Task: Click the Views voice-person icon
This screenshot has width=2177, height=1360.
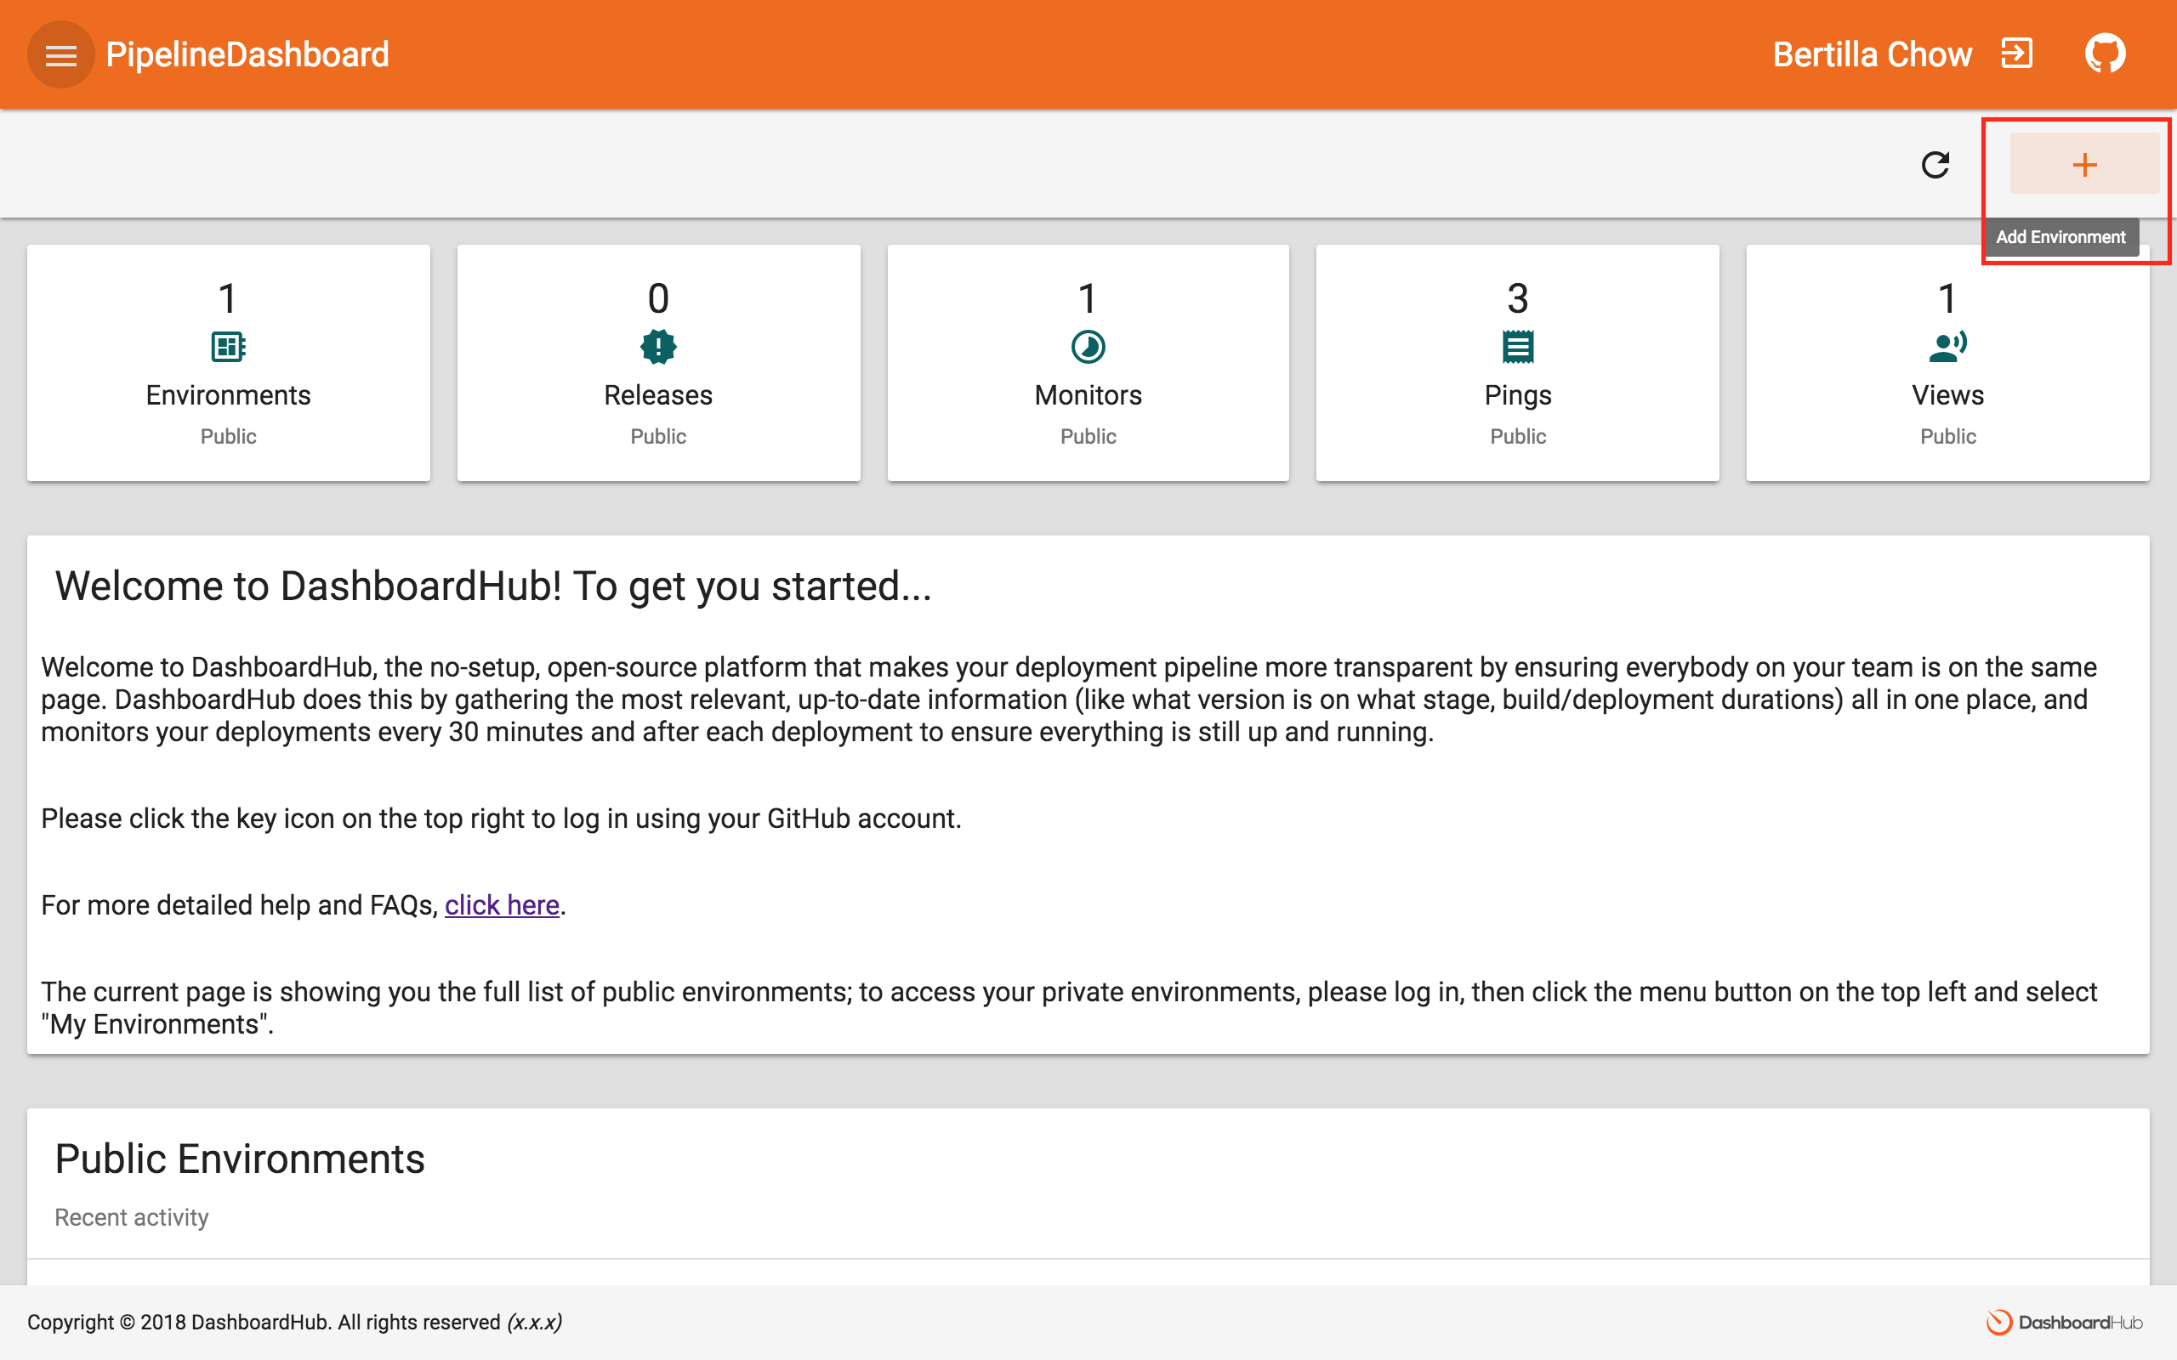Action: (1947, 346)
